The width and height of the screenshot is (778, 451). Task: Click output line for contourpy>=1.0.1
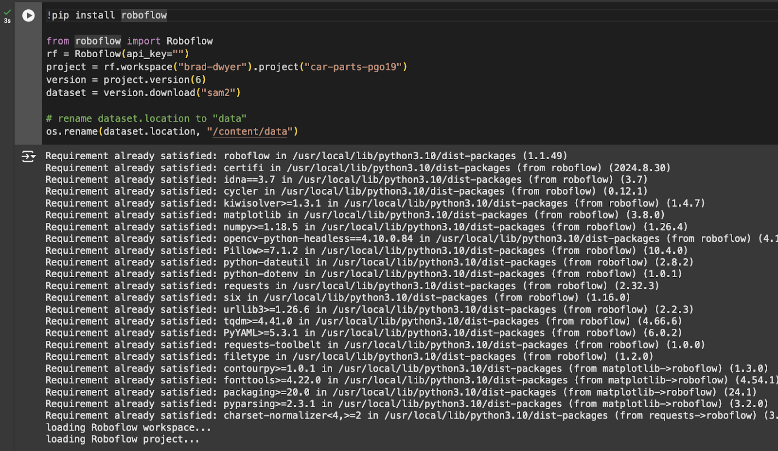coord(407,368)
